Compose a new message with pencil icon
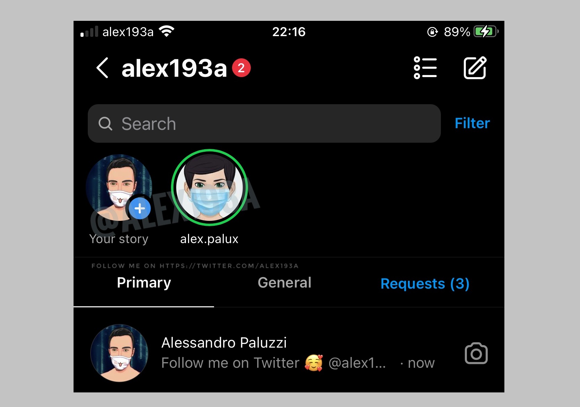Viewport: 580px width, 407px height. point(475,68)
